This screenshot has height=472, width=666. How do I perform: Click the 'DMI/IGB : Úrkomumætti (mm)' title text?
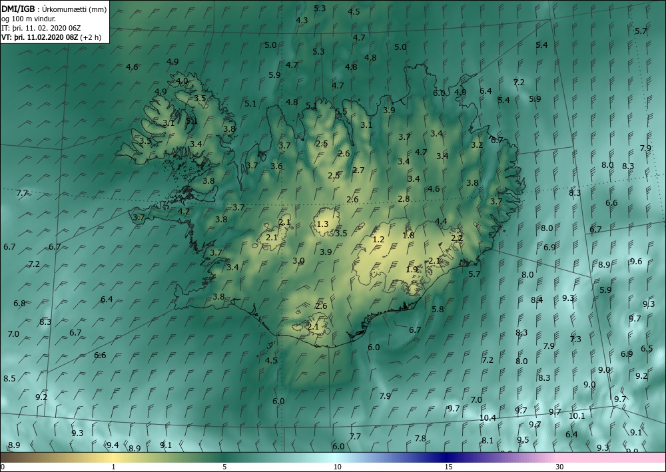[x=54, y=9]
